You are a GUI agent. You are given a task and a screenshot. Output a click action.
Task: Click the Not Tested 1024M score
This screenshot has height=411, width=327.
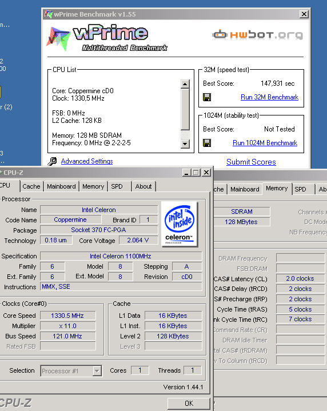tap(280, 129)
